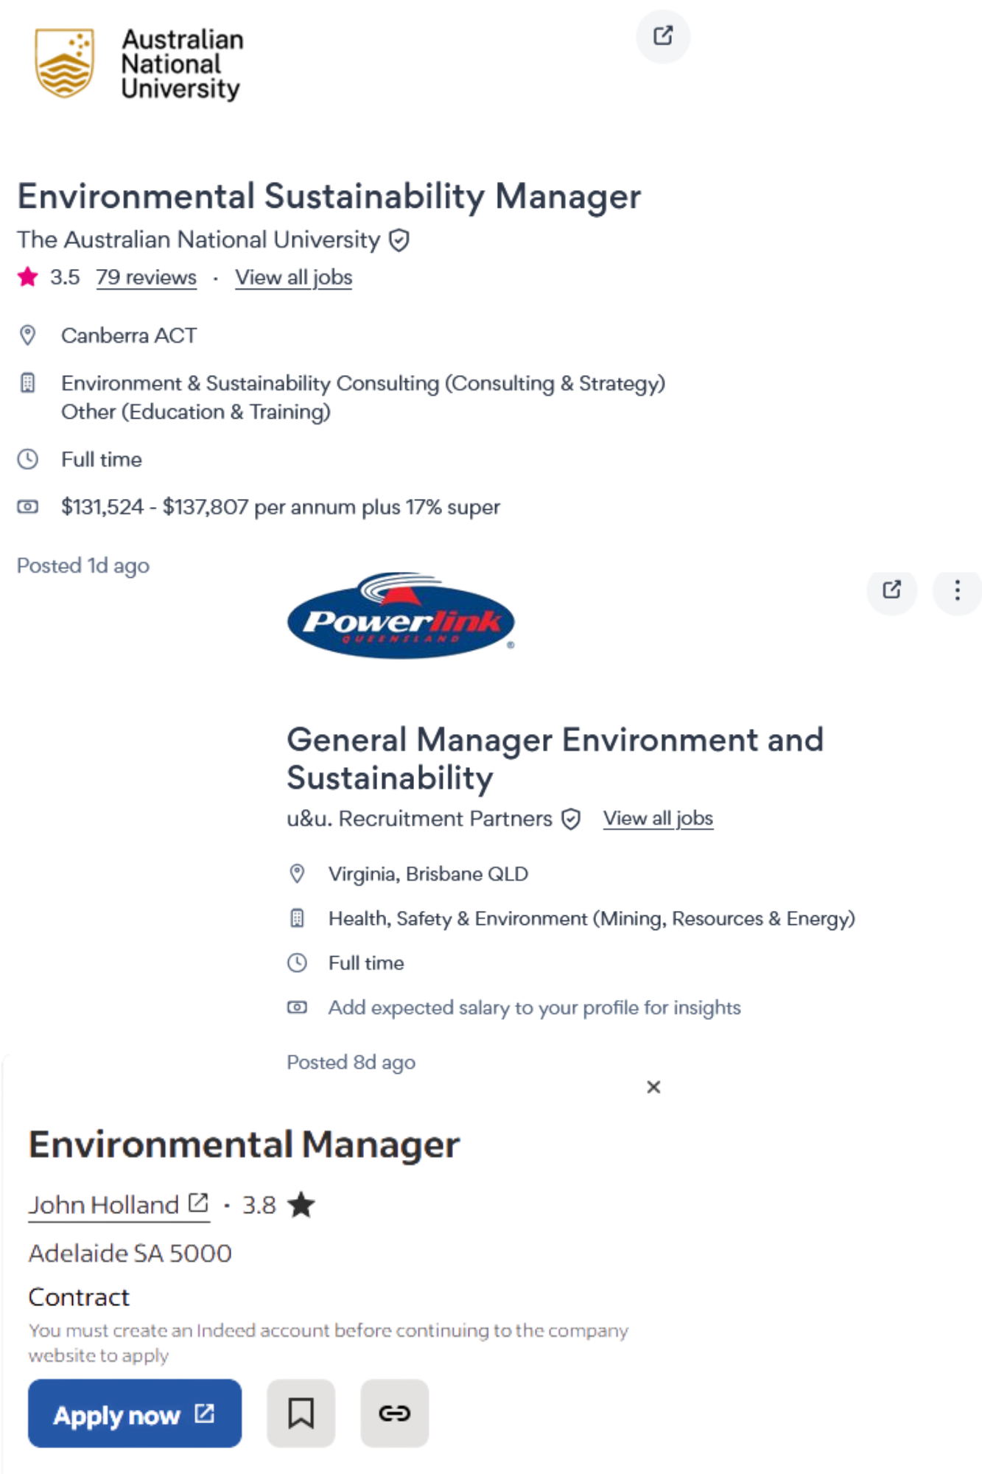Viewport: 982px width, 1474px height.
Task: Click Indeed account requirement notice text
Action: coord(328,1343)
